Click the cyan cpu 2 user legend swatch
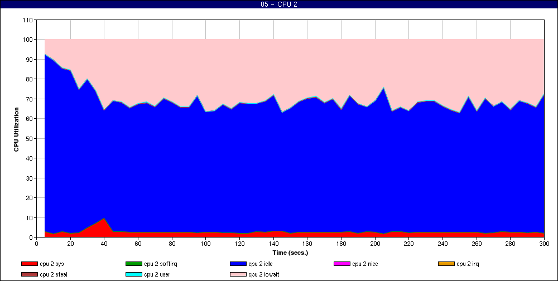This screenshot has height=281, width=558. click(x=134, y=274)
